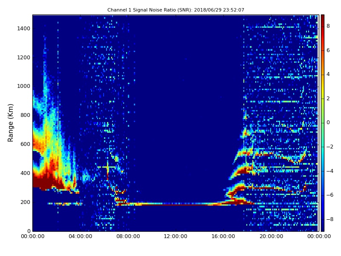Viewport: 341px width, 256px height.
Task: Click the 0 range tick label on the y-axis
Action: (x=29, y=231)
